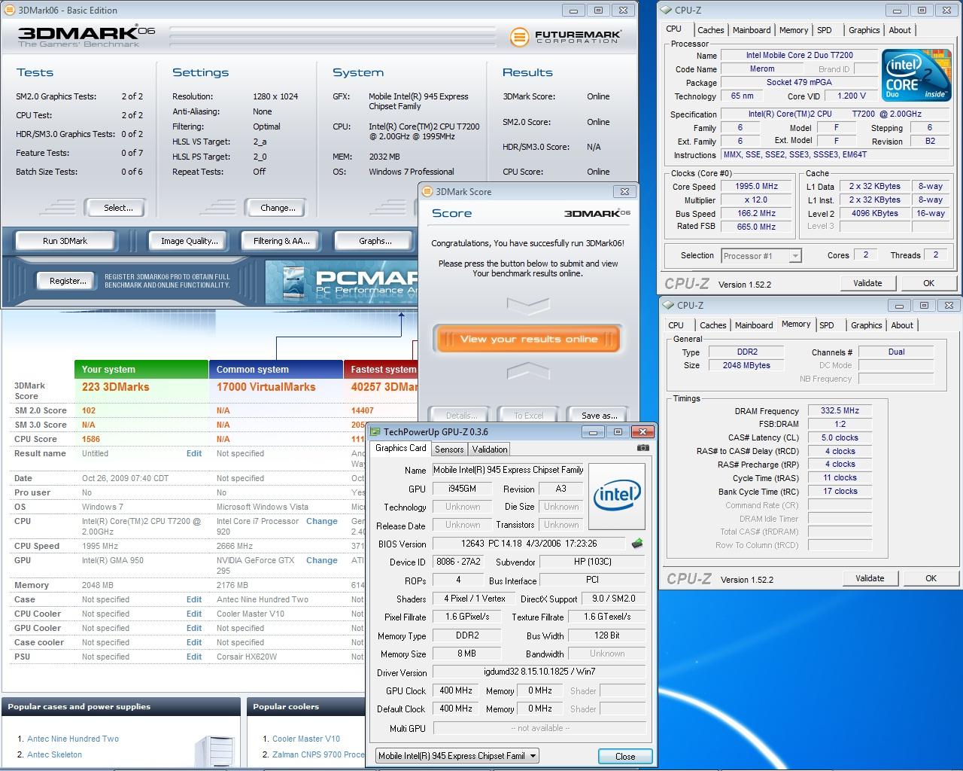
Task: Click Graphs... button
Action: tap(375, 241)
